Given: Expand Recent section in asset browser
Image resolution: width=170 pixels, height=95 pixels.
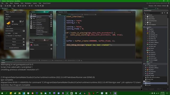Looking at the screenshot, I should click(146, 15).
